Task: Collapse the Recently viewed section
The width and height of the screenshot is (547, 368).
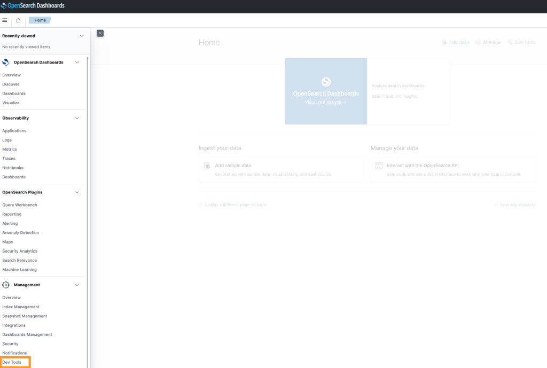Action: (81, 36)
